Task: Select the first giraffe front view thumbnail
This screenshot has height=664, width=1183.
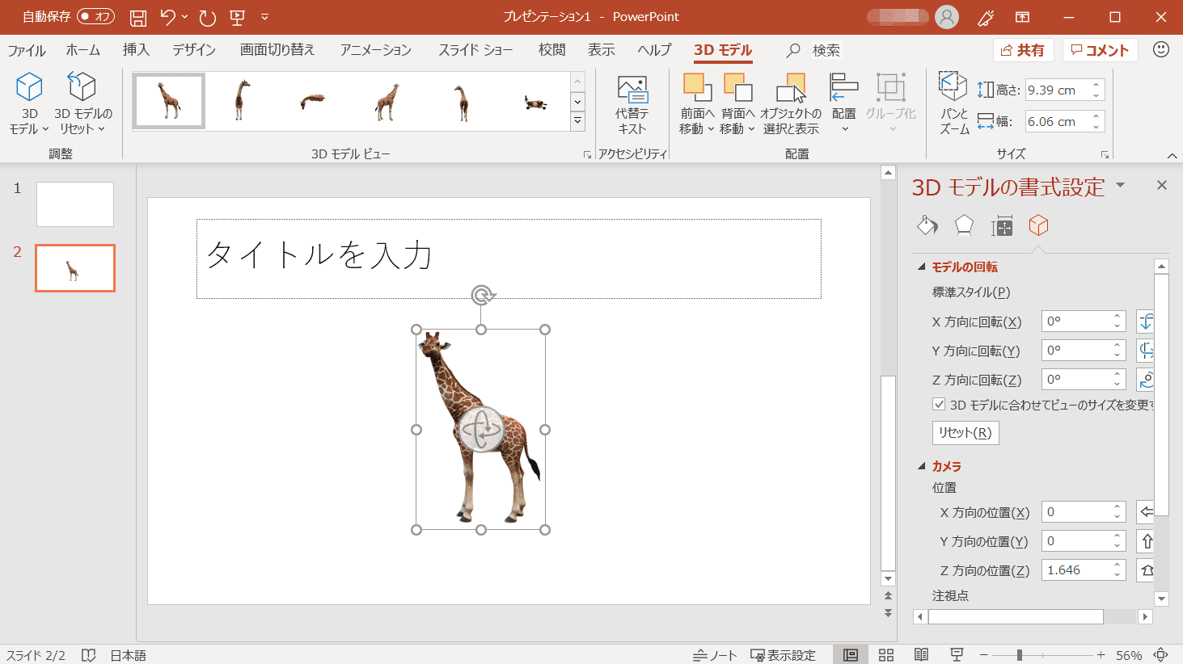Action: click(169, 101)
